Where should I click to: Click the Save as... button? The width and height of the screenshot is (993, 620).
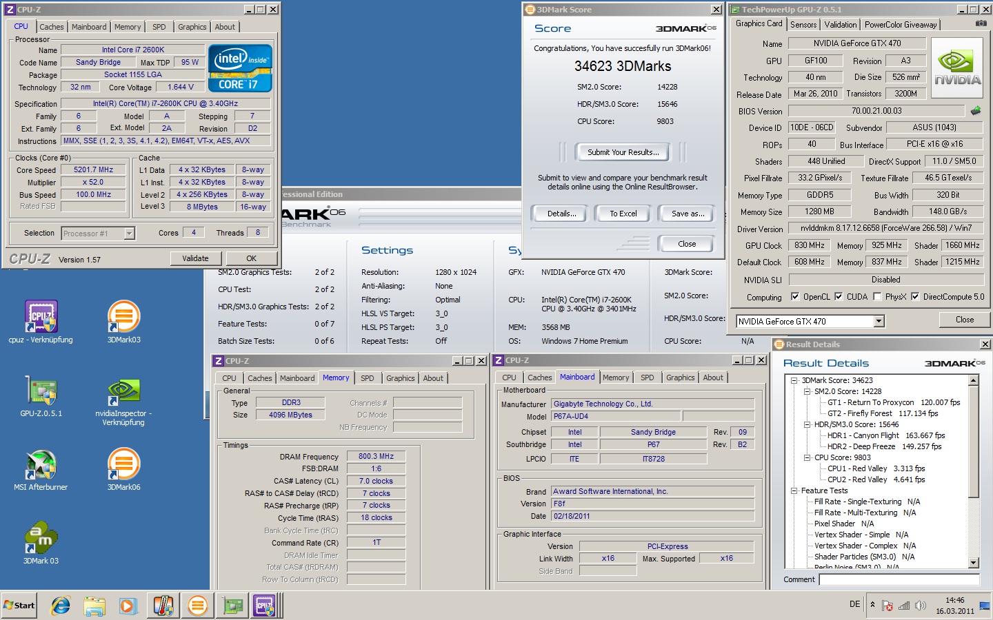pyautogui.click(x=688, y=214)
